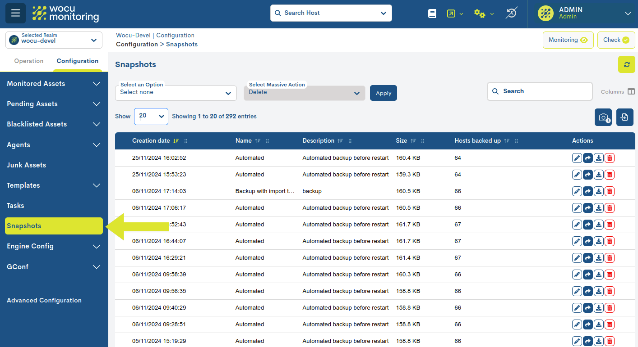Screen dimensions: 638x347
Task: Restore the 'Backup with import' snapshot
Action: point(587,191)
